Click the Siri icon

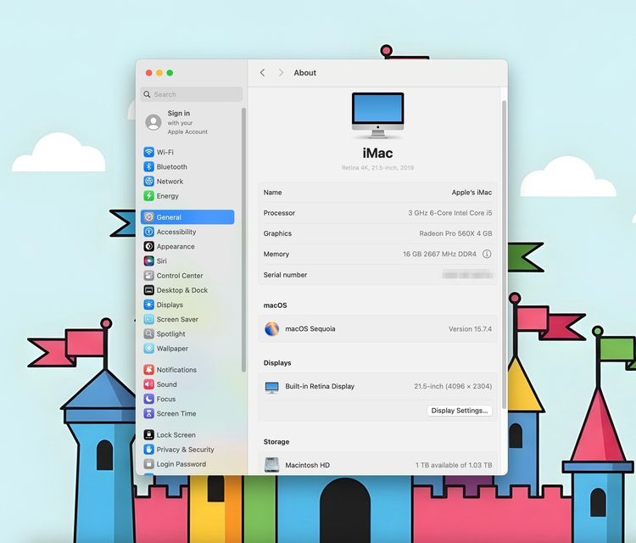click(x=149, y=261)
